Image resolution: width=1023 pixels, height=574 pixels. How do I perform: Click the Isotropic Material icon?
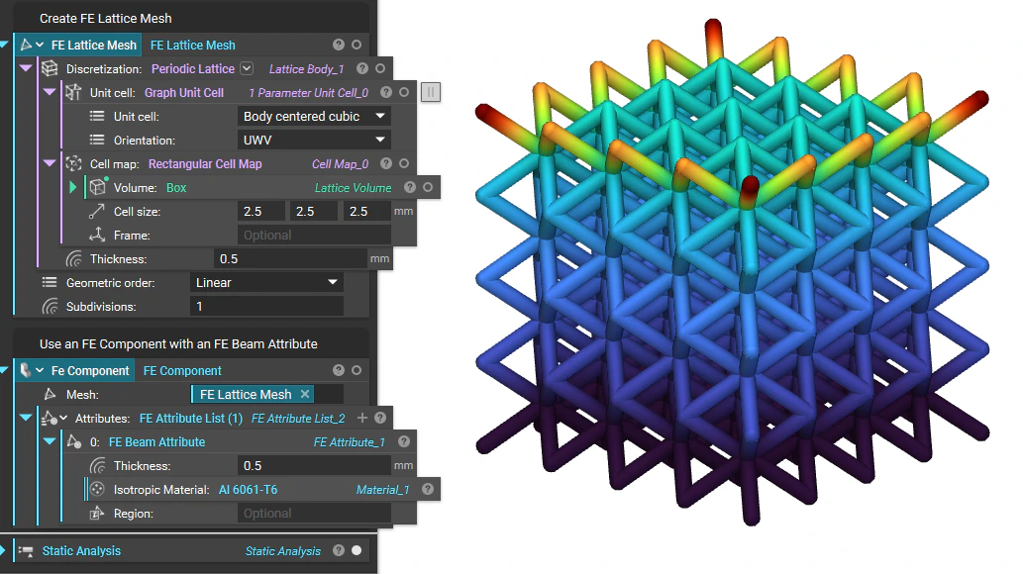point(96,489)
